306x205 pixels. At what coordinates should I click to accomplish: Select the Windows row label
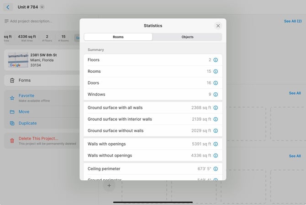click(x=96, y=94)
